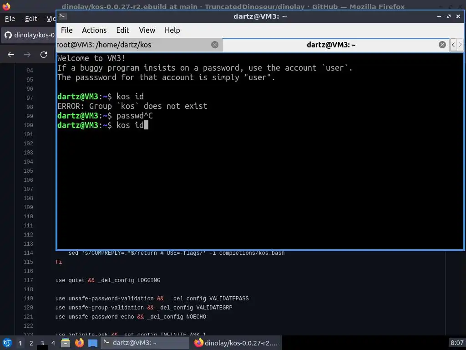Open Firefox Edit menu
466x350 pixels.
pos(31,19)
